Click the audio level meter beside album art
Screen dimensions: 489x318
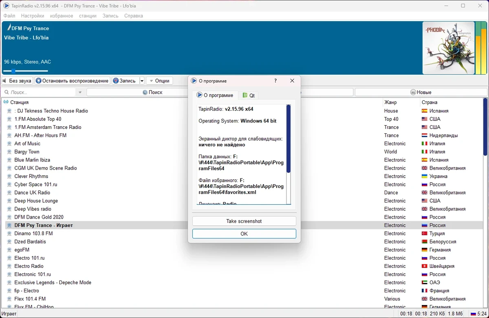tap(481, 48)
